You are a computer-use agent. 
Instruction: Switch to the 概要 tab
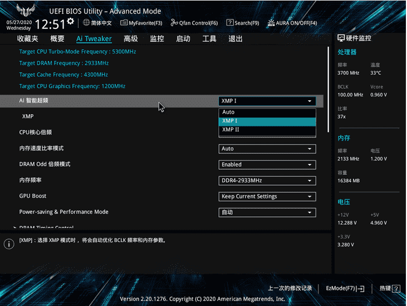pos(57,38)
